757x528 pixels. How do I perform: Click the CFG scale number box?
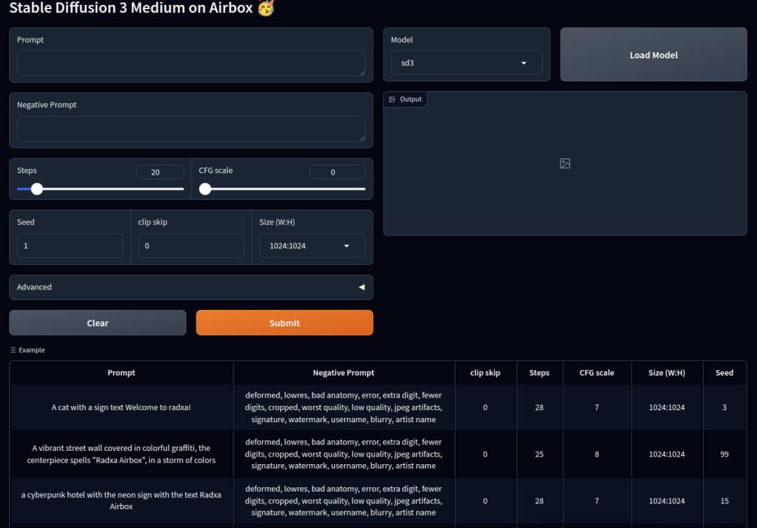pyautogui.click(x=337, y=172)
